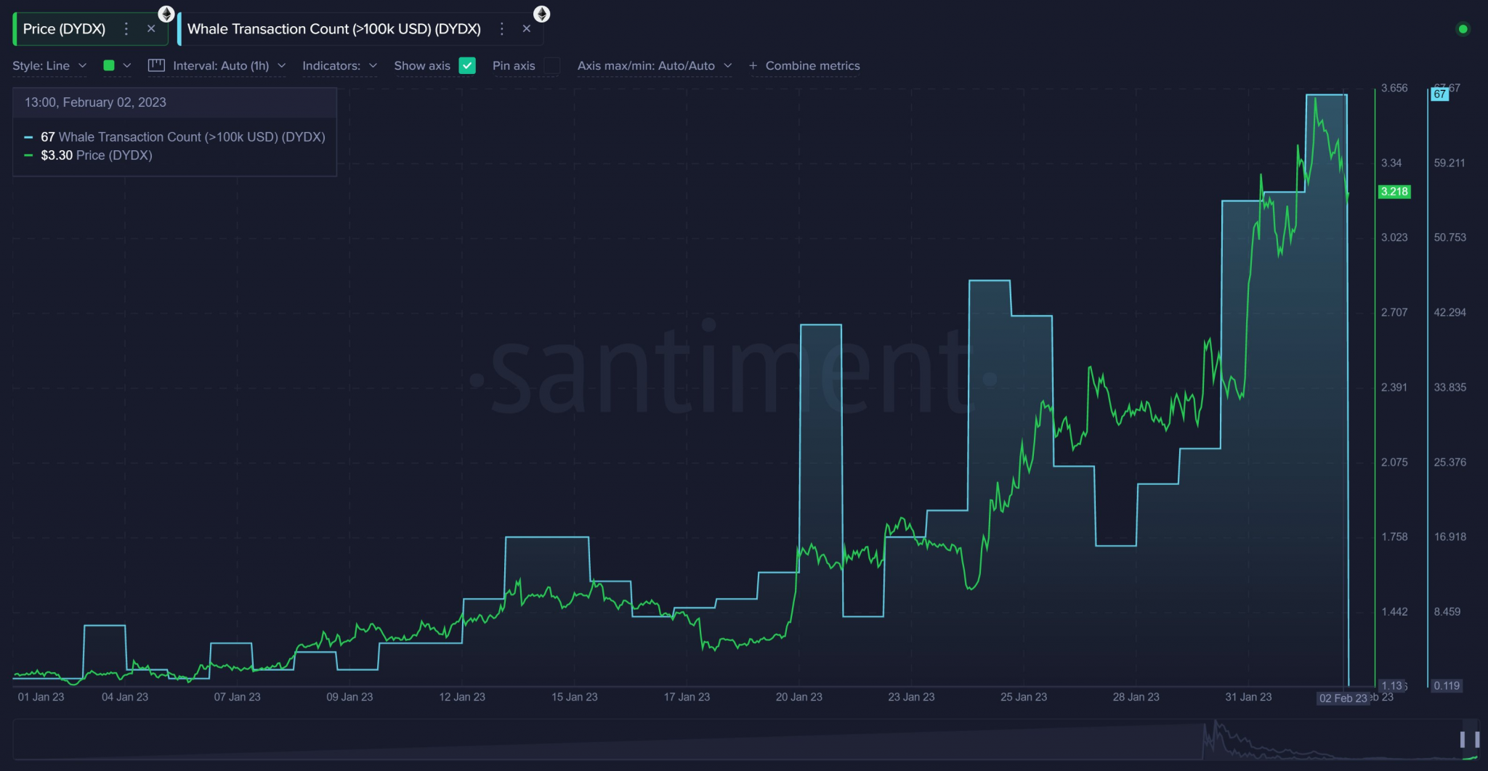Click Ethereum badge above Whale Transaction Count tab
Viewport: 1488px width, 771px height.
(x=542, y=14)
